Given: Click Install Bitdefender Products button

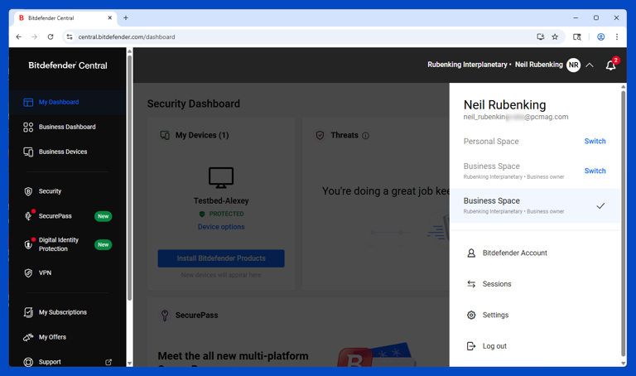Looking at the screenshot, I should (x=221, y=258).
